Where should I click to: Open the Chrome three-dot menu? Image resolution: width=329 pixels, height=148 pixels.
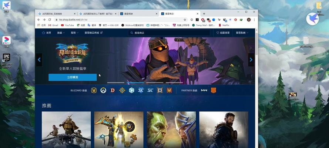254,20
